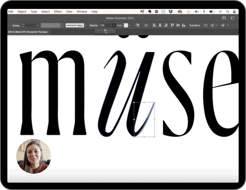Image resolution: width=246 pixels, height=190 pixels.
Task: Click the Control Center icon
Action: [234, 12]
